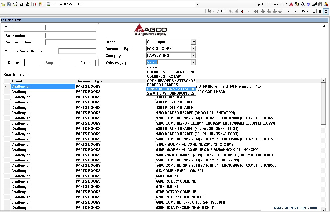The image size is (330, 212).
Task: Click the results scrollbar up arrow
Action: tap(324, 80)
